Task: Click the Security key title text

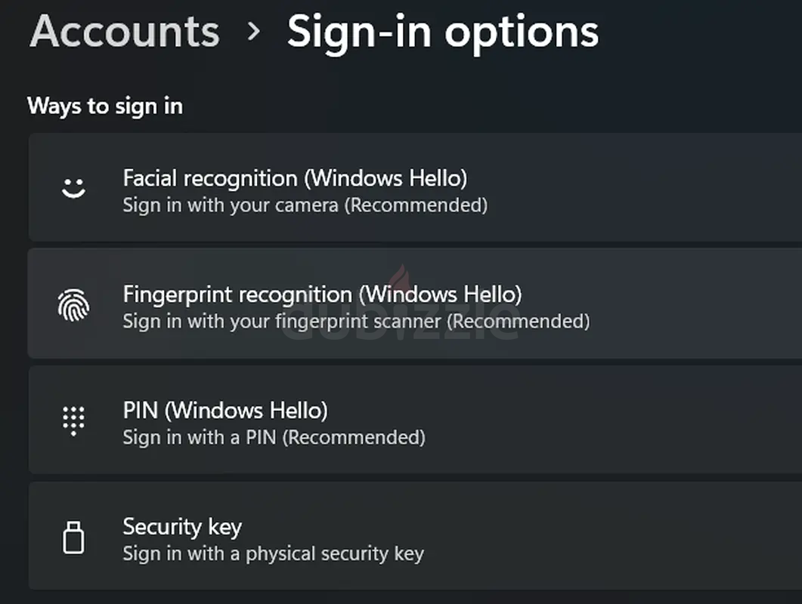Action: pos(182,528)
